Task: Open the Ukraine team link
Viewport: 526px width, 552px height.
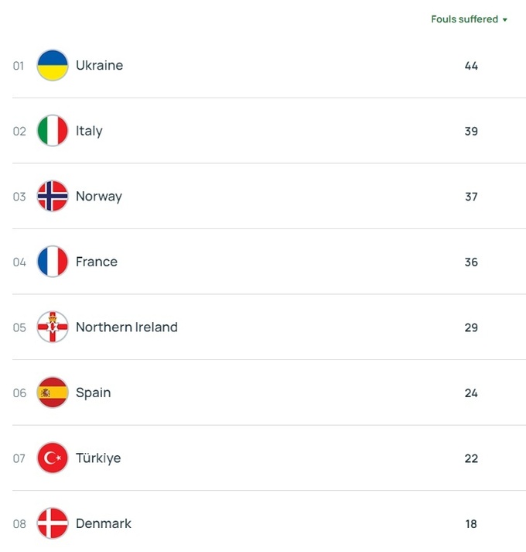Action: click(x=99, y=66)
